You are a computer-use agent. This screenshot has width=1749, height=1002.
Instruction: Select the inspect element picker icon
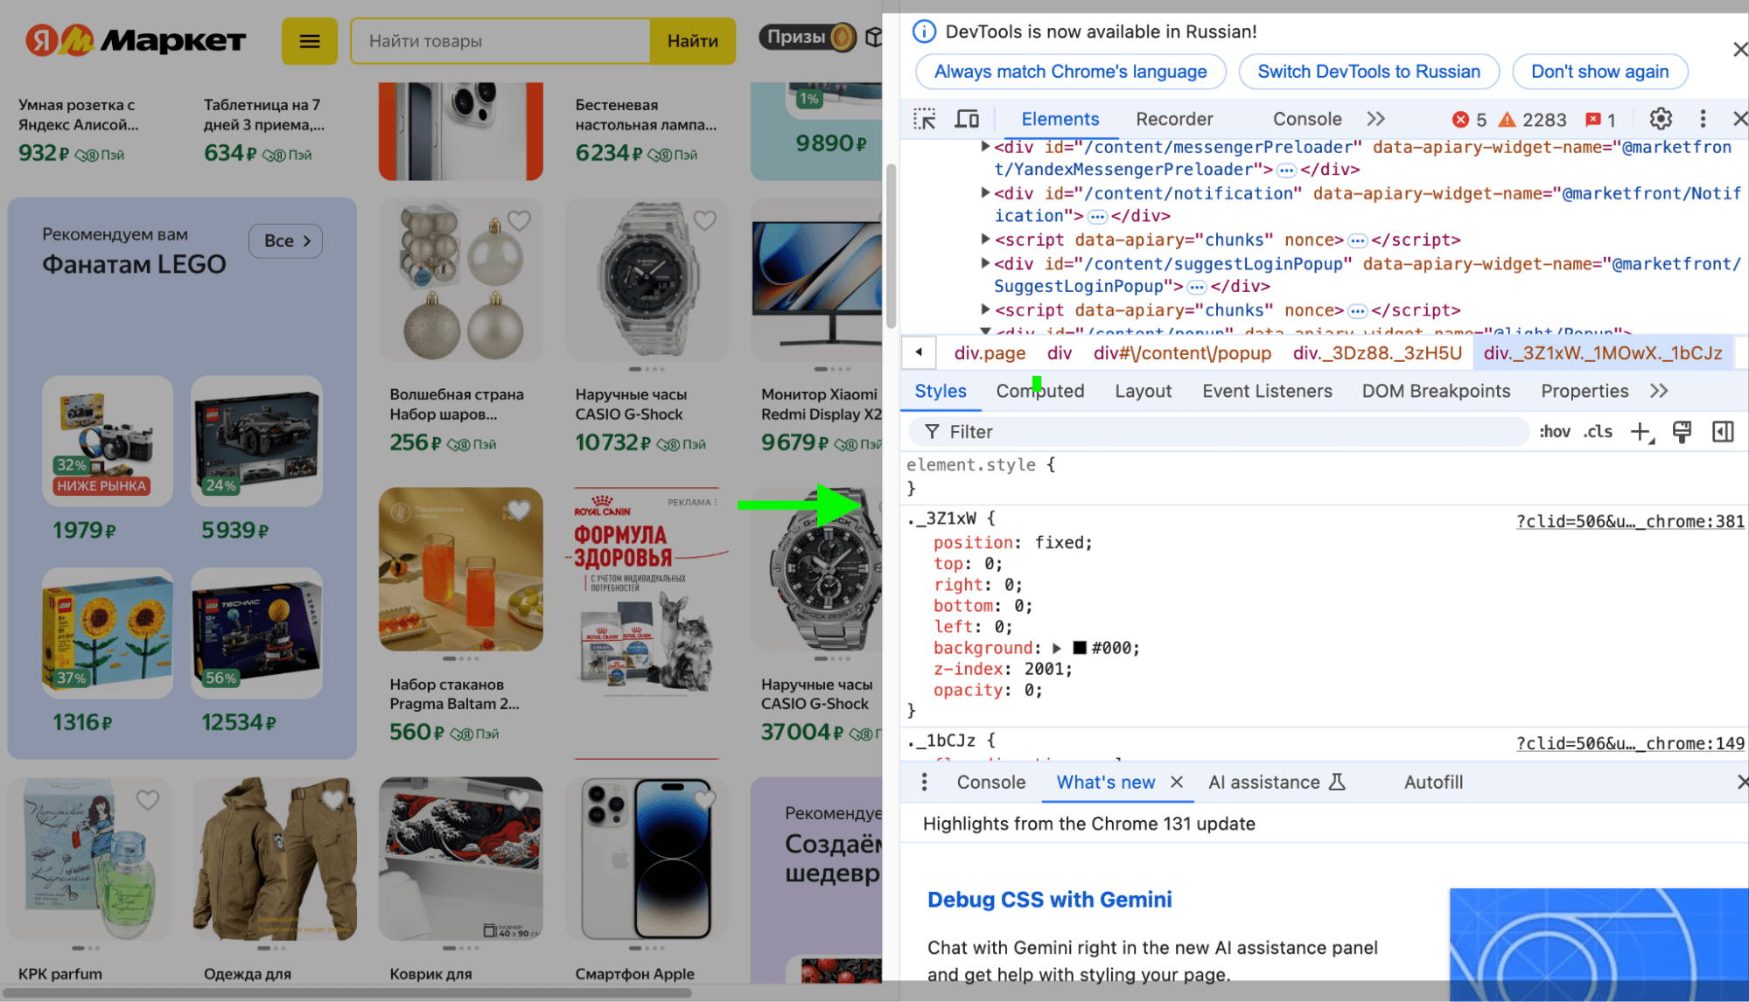[x=924, y=119]
